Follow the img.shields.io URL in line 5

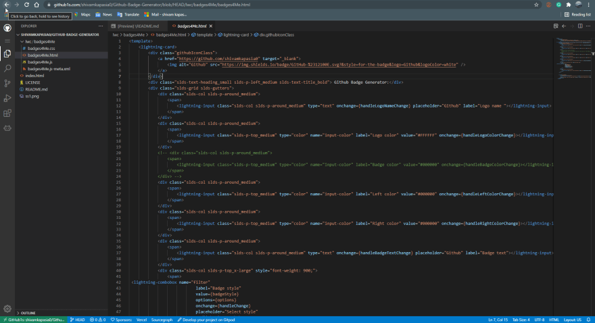339,64
